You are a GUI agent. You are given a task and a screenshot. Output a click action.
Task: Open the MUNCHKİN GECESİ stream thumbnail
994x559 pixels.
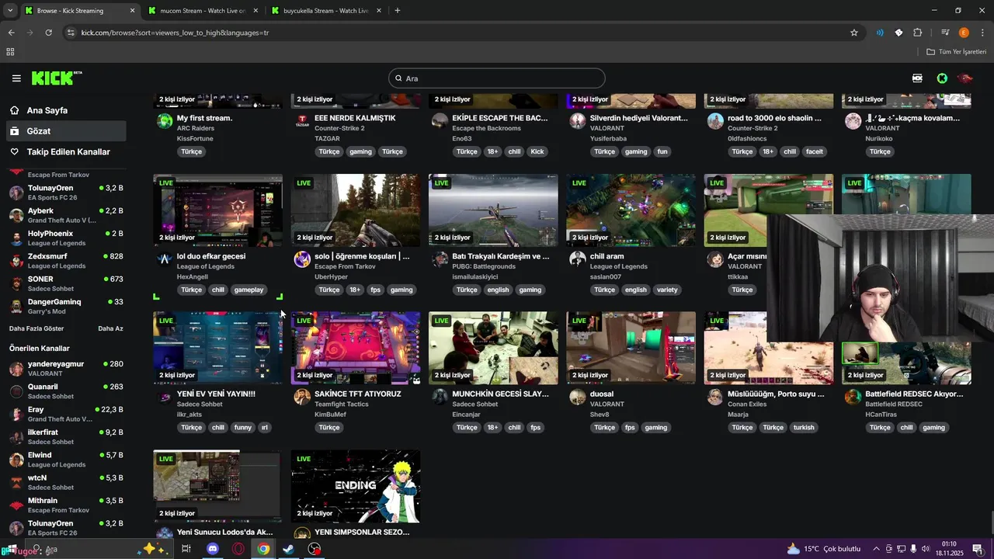pos(493,348)
